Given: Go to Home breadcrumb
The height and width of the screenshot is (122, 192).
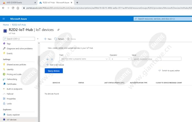Looking at the screenshot, I should coord(6,25).
